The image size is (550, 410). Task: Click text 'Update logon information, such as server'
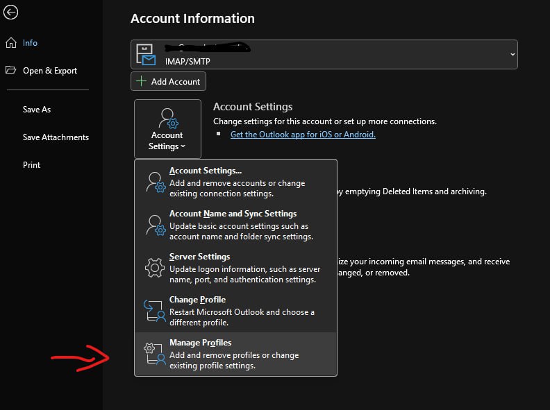(245, 269)
